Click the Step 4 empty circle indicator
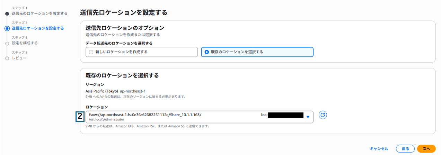 [7, 58]
